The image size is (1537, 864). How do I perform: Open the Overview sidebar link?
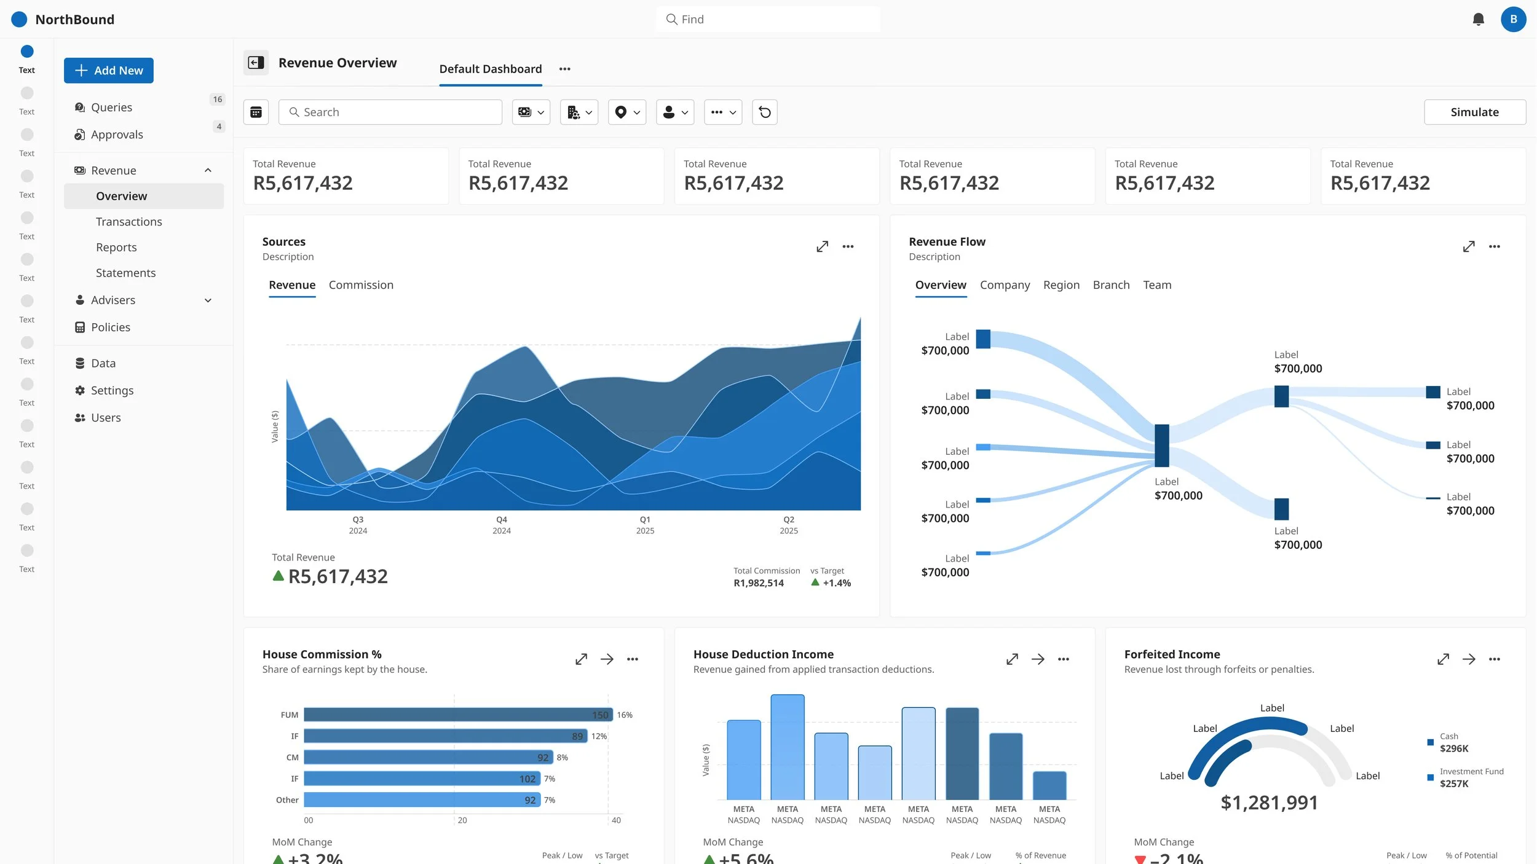click(144, 196)
